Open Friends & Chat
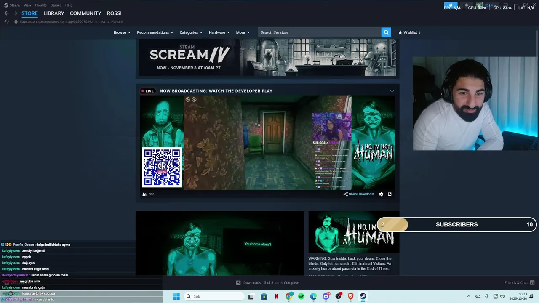The height and width of the screenshot is (303, 539). pyautogui.click(x=519, y=283)
